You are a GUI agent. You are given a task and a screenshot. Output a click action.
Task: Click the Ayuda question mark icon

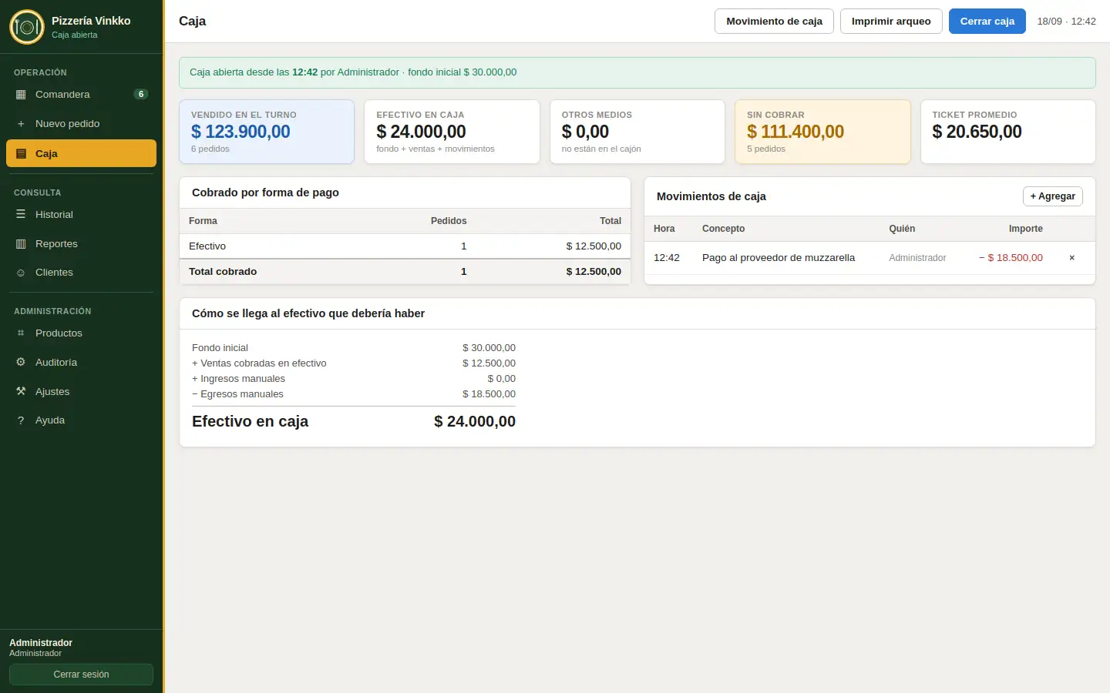click(x=21, y=420)
